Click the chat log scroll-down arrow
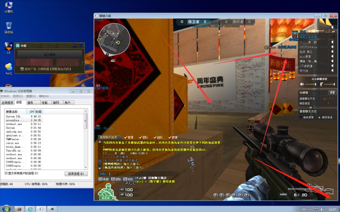Screen dimensions: 340x212 [x=100, y=168]
